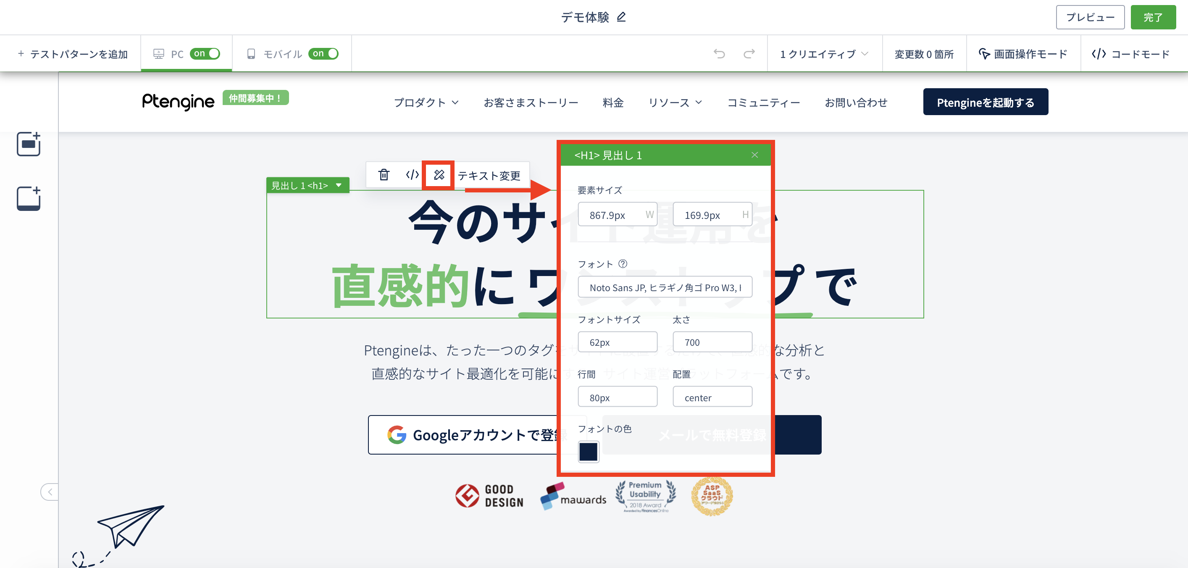This screenshot has height=568, width=1188.
Task: Click テキスト変更 in element toolbar
Action: [489, 175]
